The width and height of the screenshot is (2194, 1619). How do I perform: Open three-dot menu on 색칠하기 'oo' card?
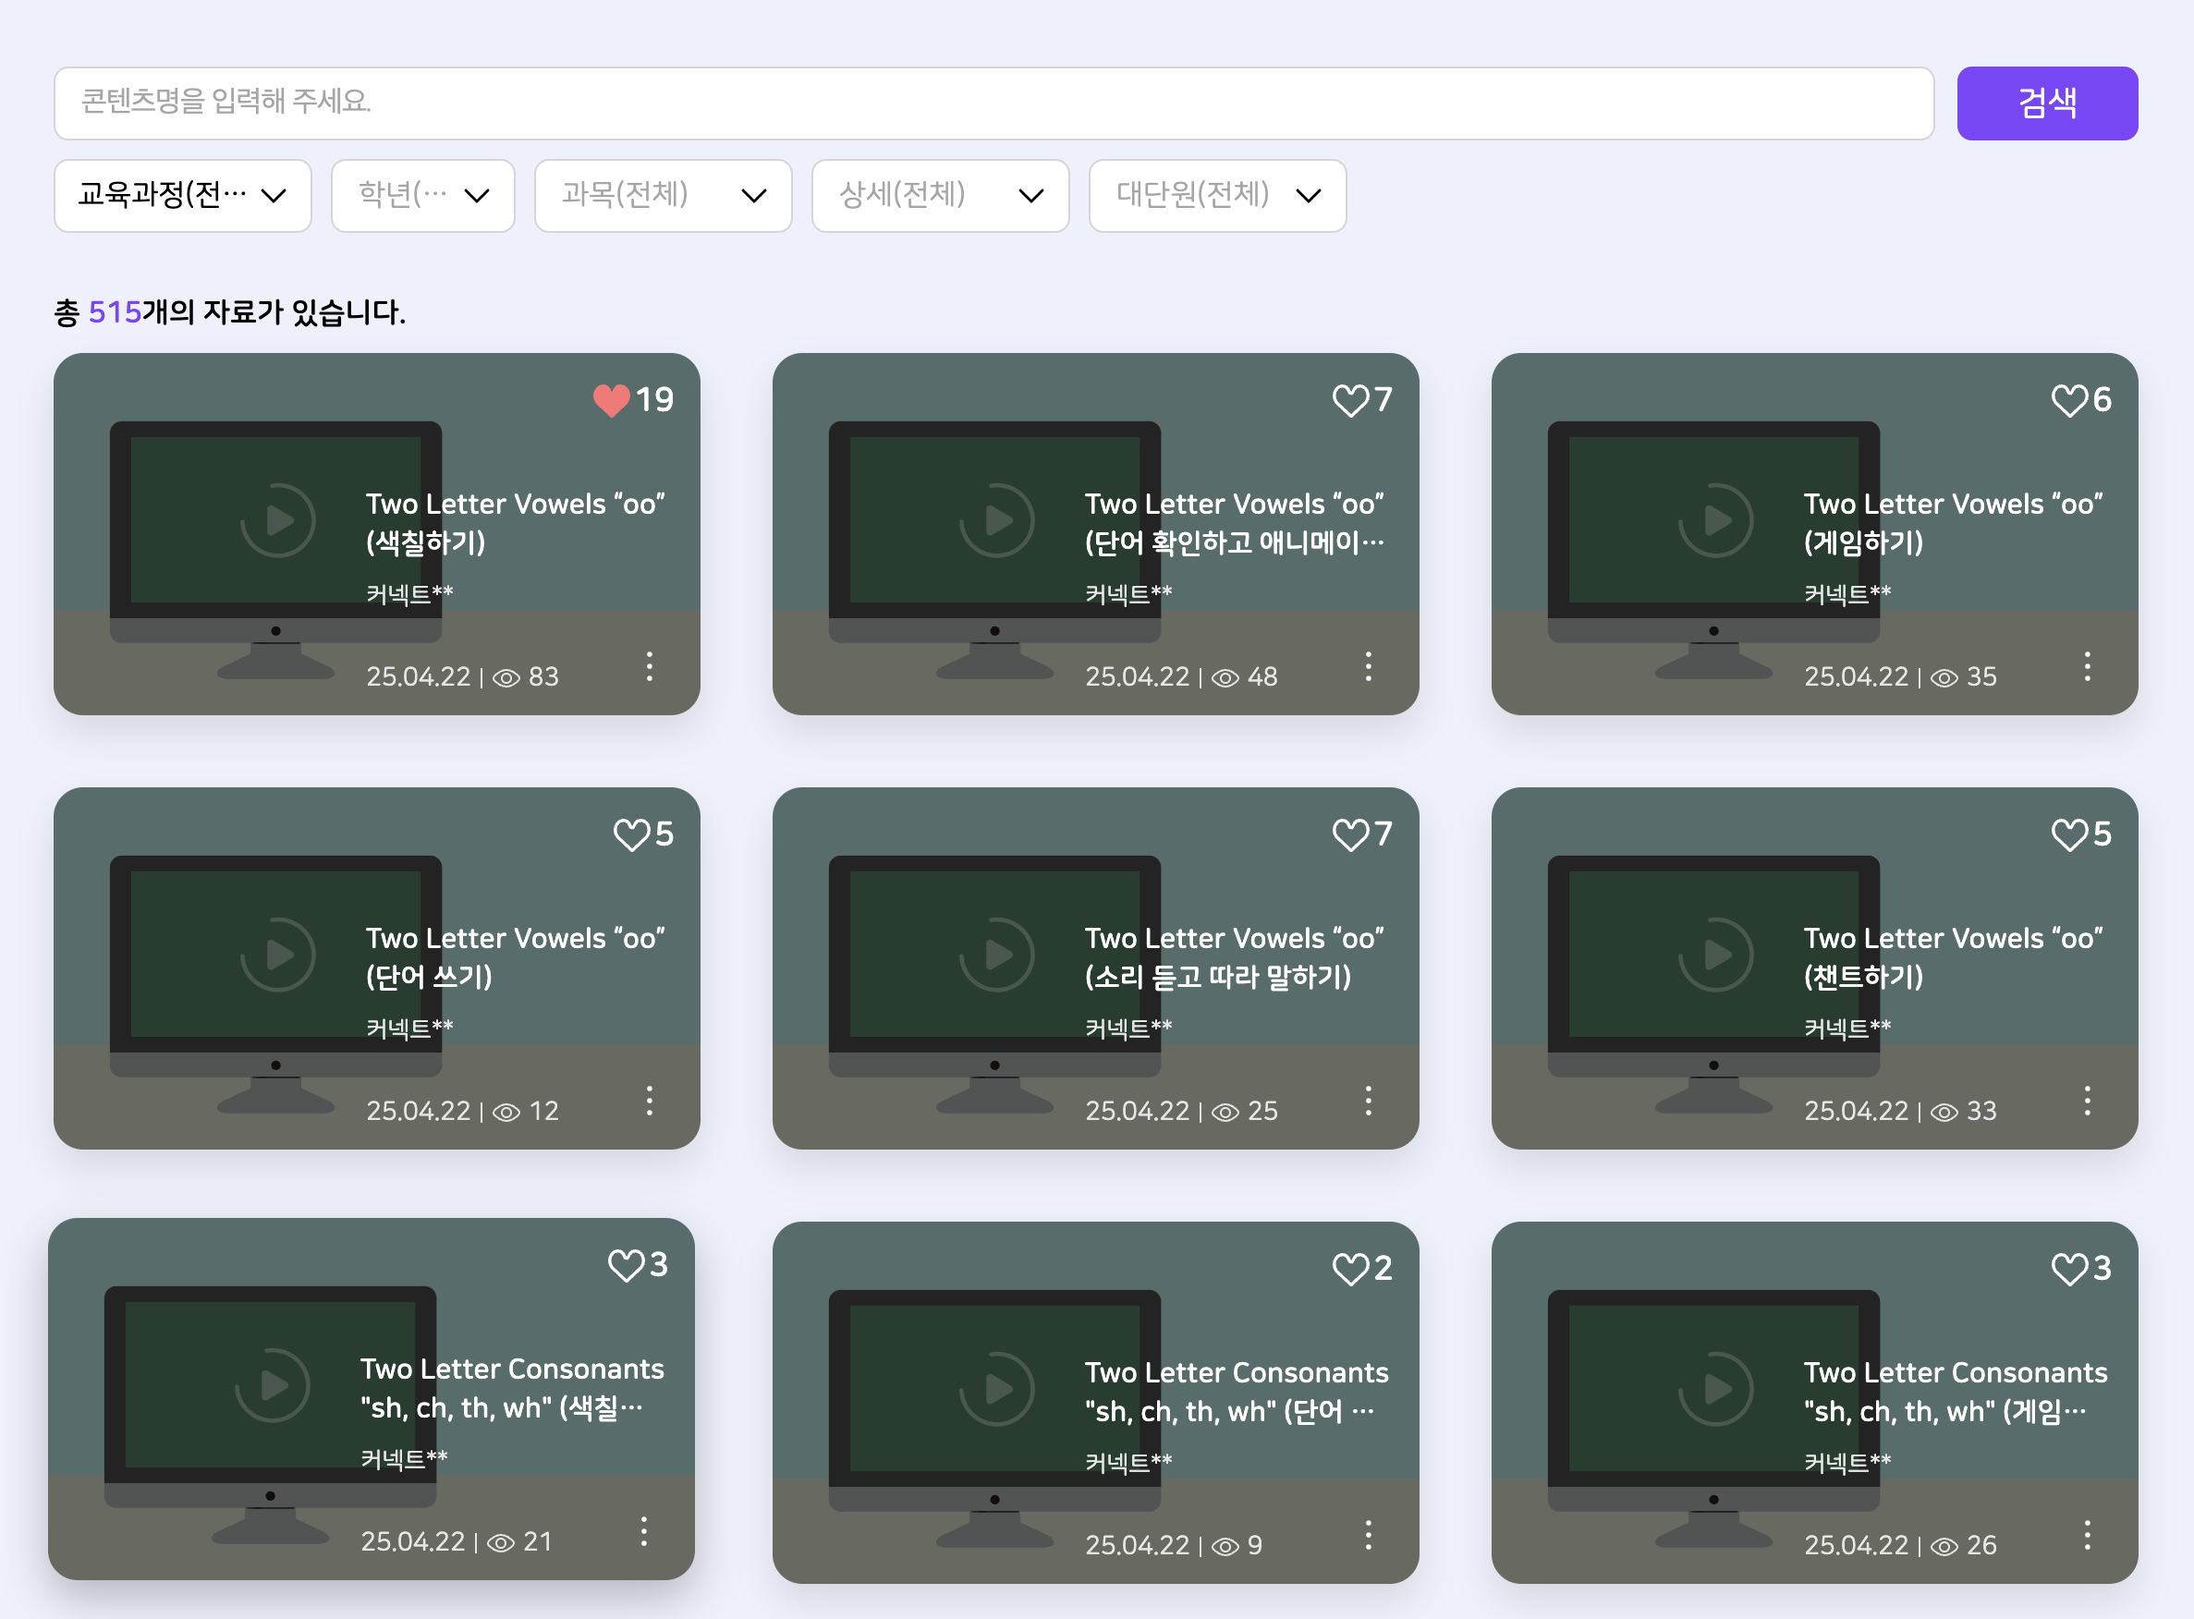point(649,666)
